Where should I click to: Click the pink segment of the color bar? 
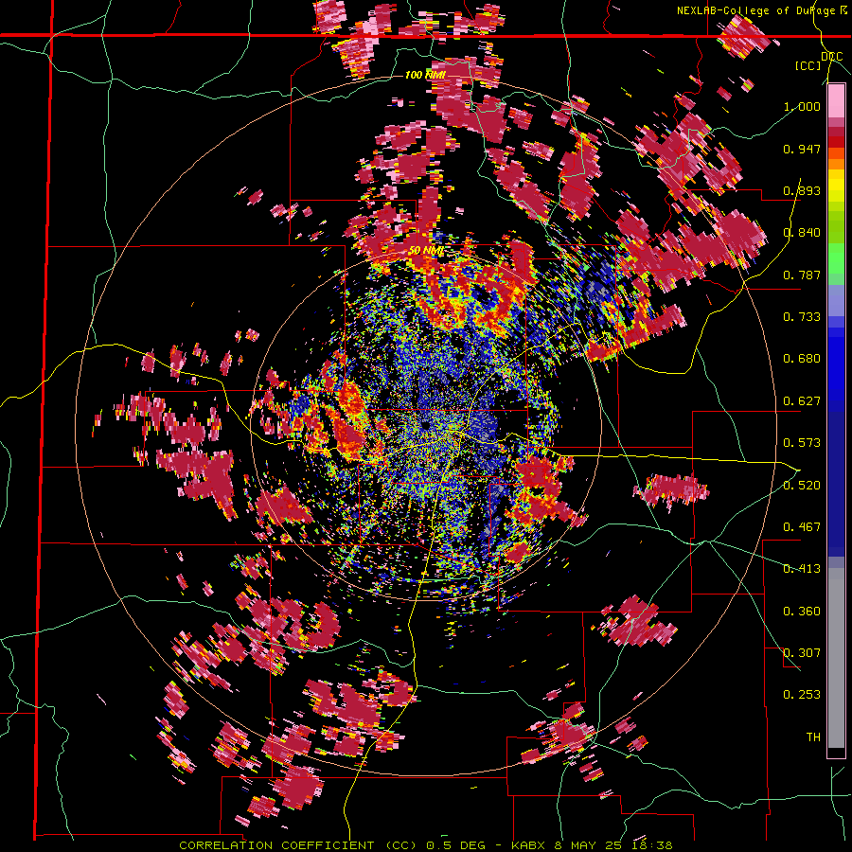point(836,100)
